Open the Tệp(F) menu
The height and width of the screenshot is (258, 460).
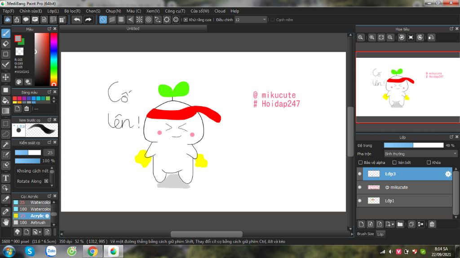[8, 11]
